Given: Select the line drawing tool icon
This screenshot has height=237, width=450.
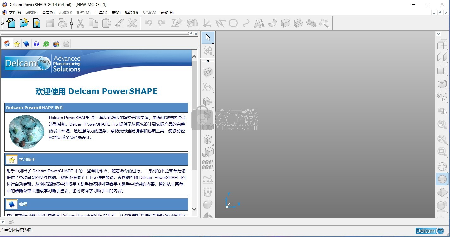Looking at the screenshot, I should coord(220,23).
